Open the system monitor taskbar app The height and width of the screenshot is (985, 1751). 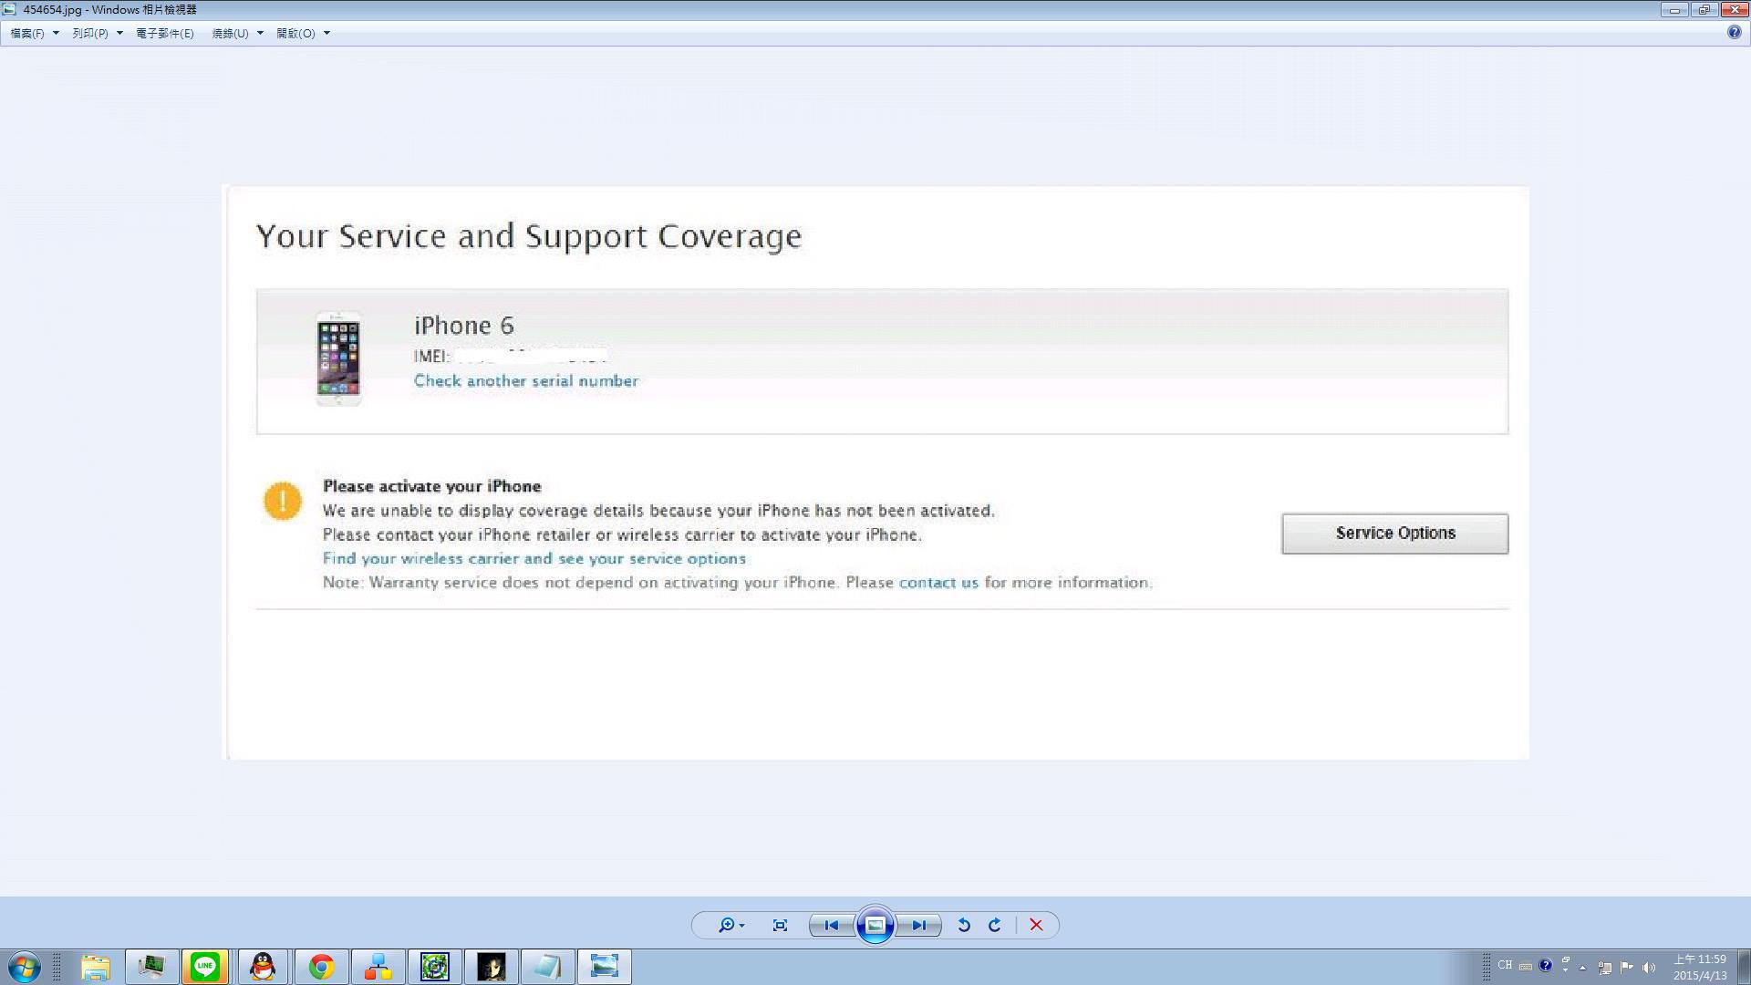point(151,967)
